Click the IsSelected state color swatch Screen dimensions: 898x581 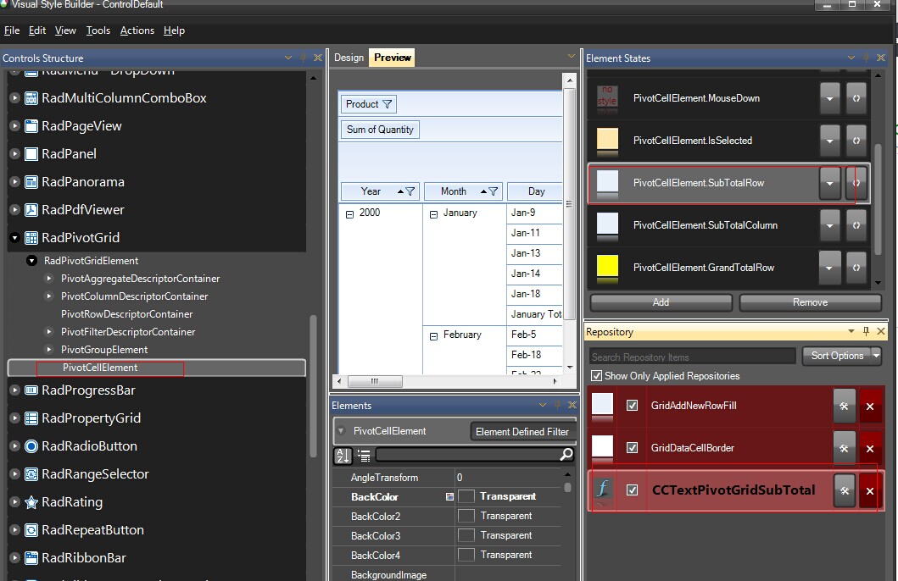[x=608, y=140]
